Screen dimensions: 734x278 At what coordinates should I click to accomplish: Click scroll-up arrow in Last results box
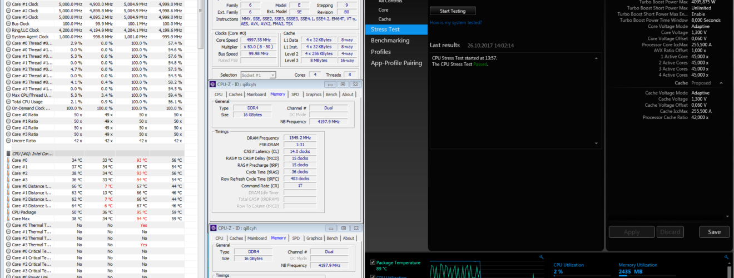tap(597, 57)
